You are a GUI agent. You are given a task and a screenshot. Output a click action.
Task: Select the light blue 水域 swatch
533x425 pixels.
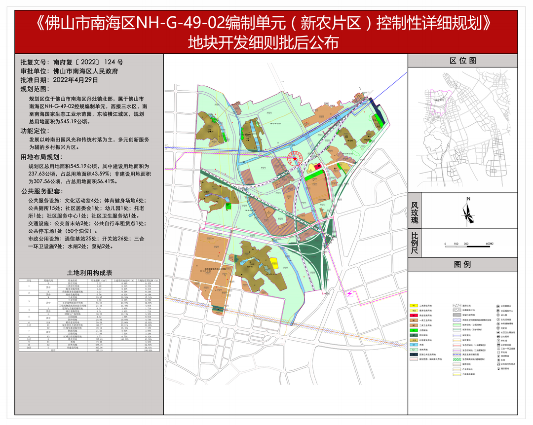(x=414, y=345)
